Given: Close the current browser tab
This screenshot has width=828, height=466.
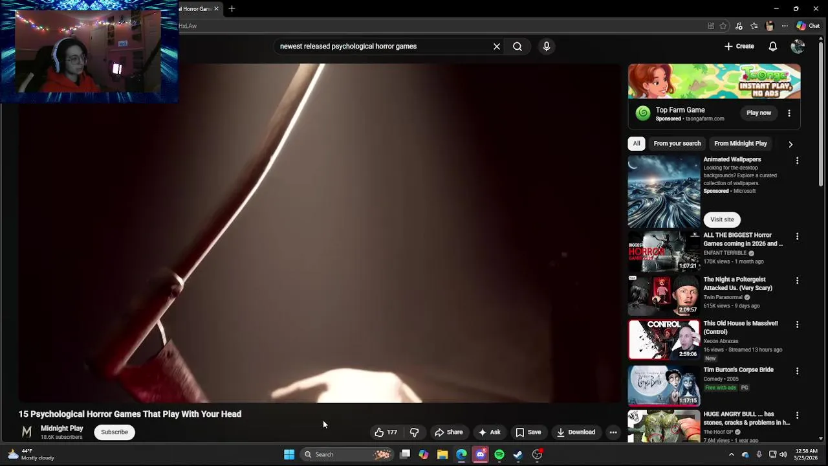Looking at the screenshot, I should 216,8.
